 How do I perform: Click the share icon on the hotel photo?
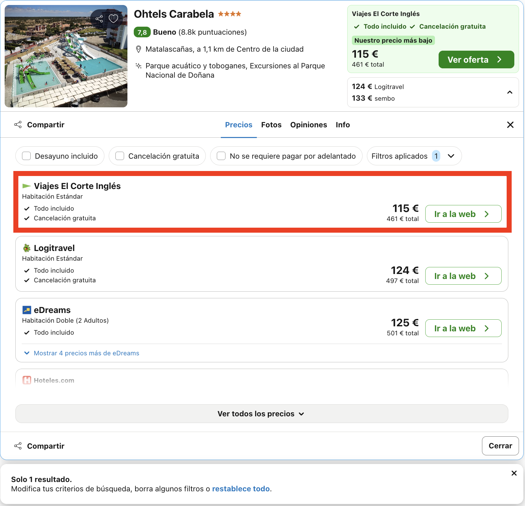[x=99, y=19]
